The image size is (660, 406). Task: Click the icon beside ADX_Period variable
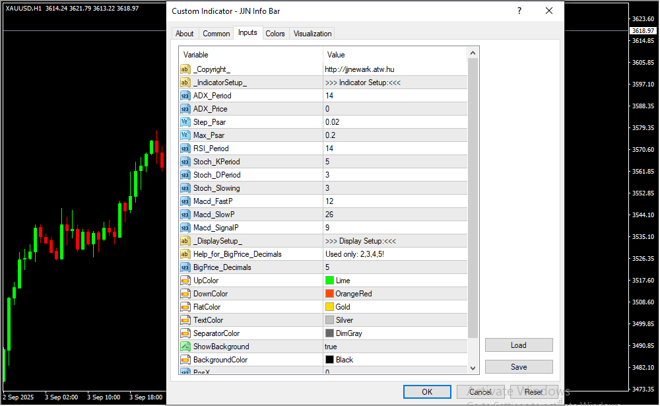pos(185,96)
